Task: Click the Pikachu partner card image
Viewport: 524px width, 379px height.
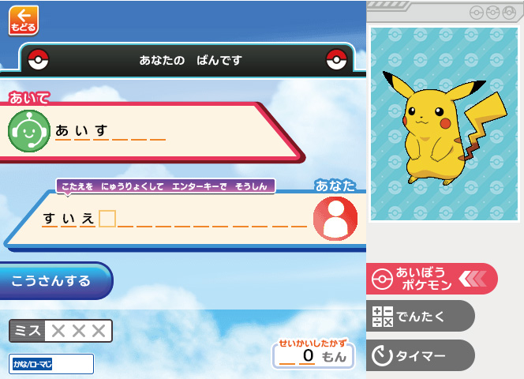Action: [444, 124]
